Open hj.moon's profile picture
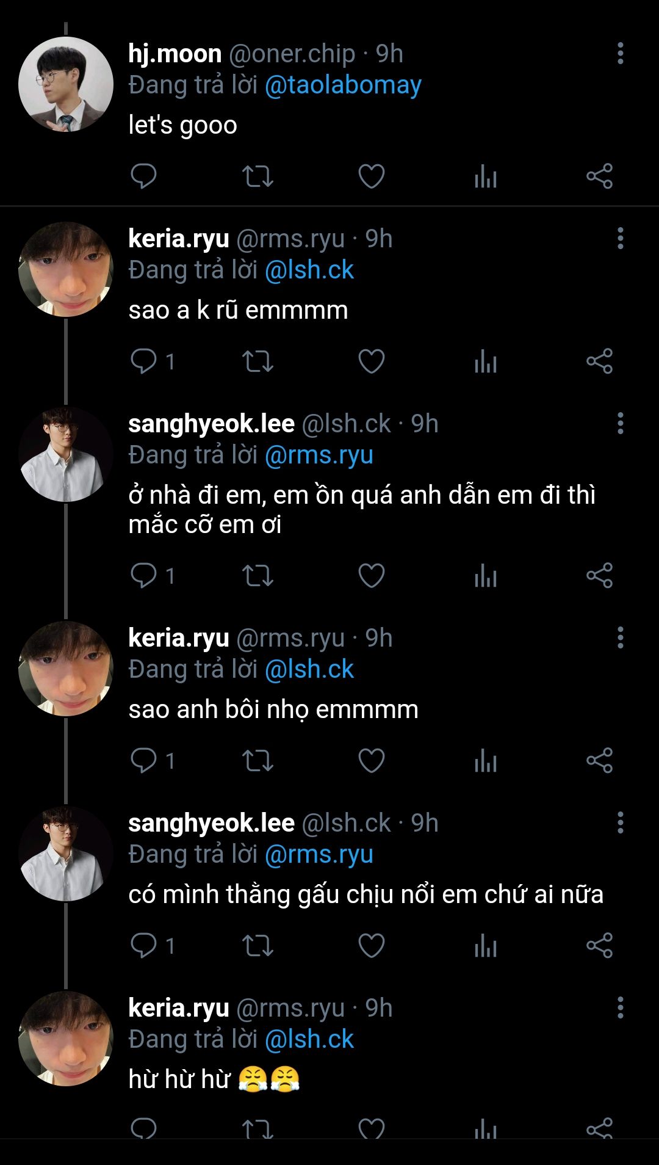This screenshot has height=1165, width=659. tap(66, 84)
